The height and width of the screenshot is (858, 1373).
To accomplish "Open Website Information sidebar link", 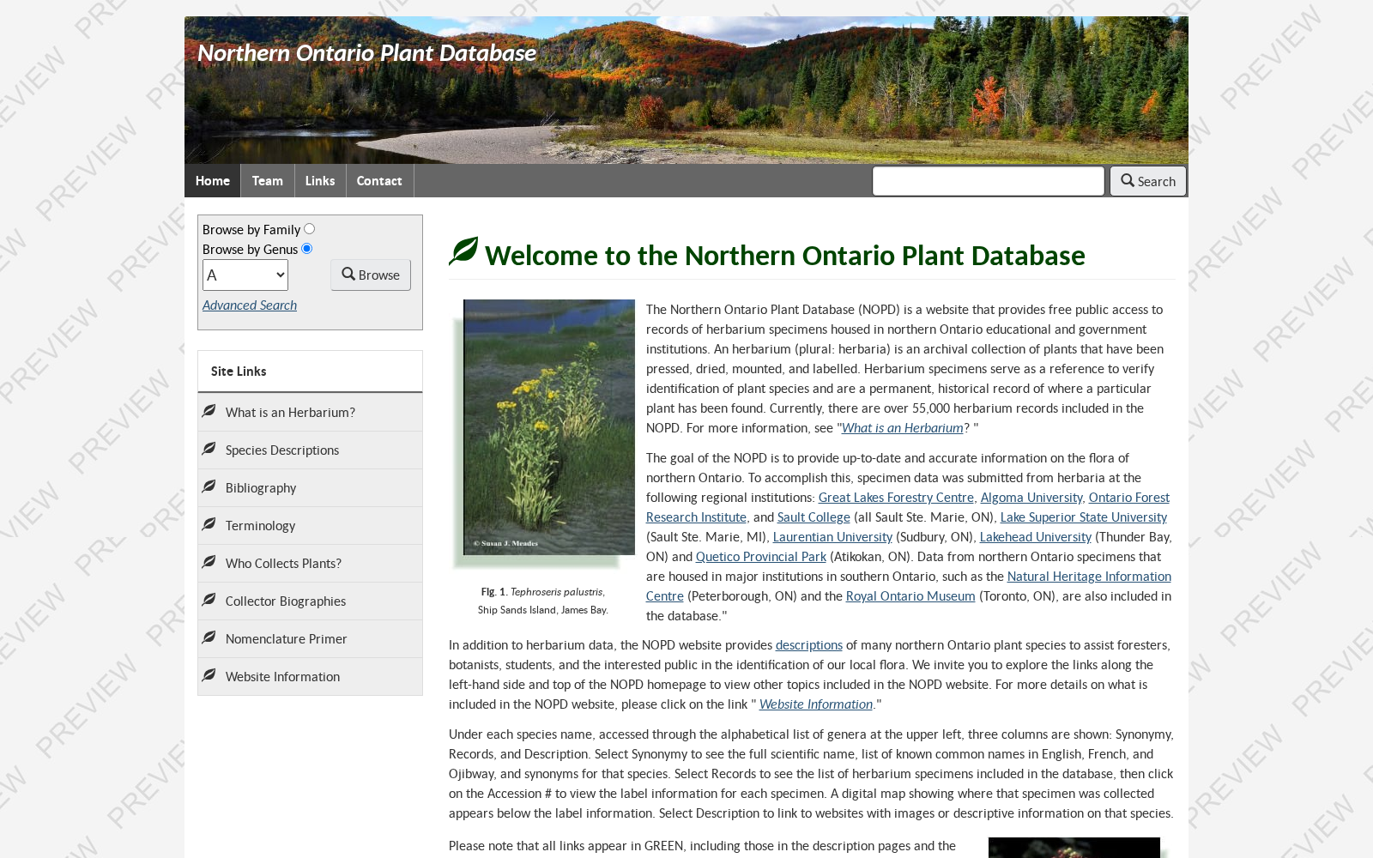I will click(x=310, y=677).
